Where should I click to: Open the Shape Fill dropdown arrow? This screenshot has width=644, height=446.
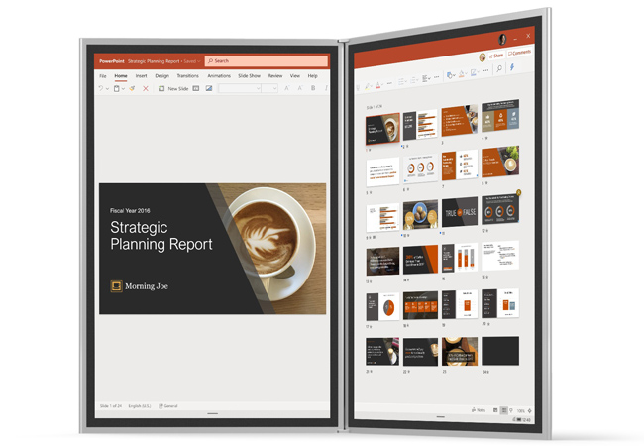click(x=467, y=73)
